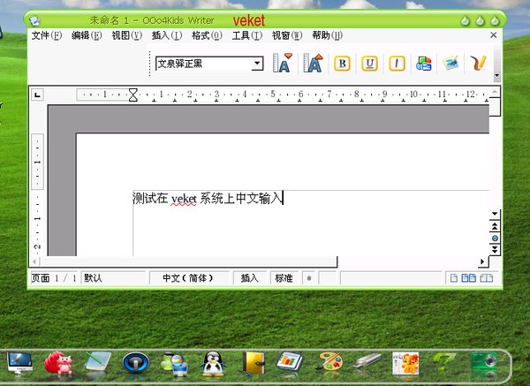Click the 默认 page style status field
The width and height of the screenshot is (530, 386).
(113, 278)
